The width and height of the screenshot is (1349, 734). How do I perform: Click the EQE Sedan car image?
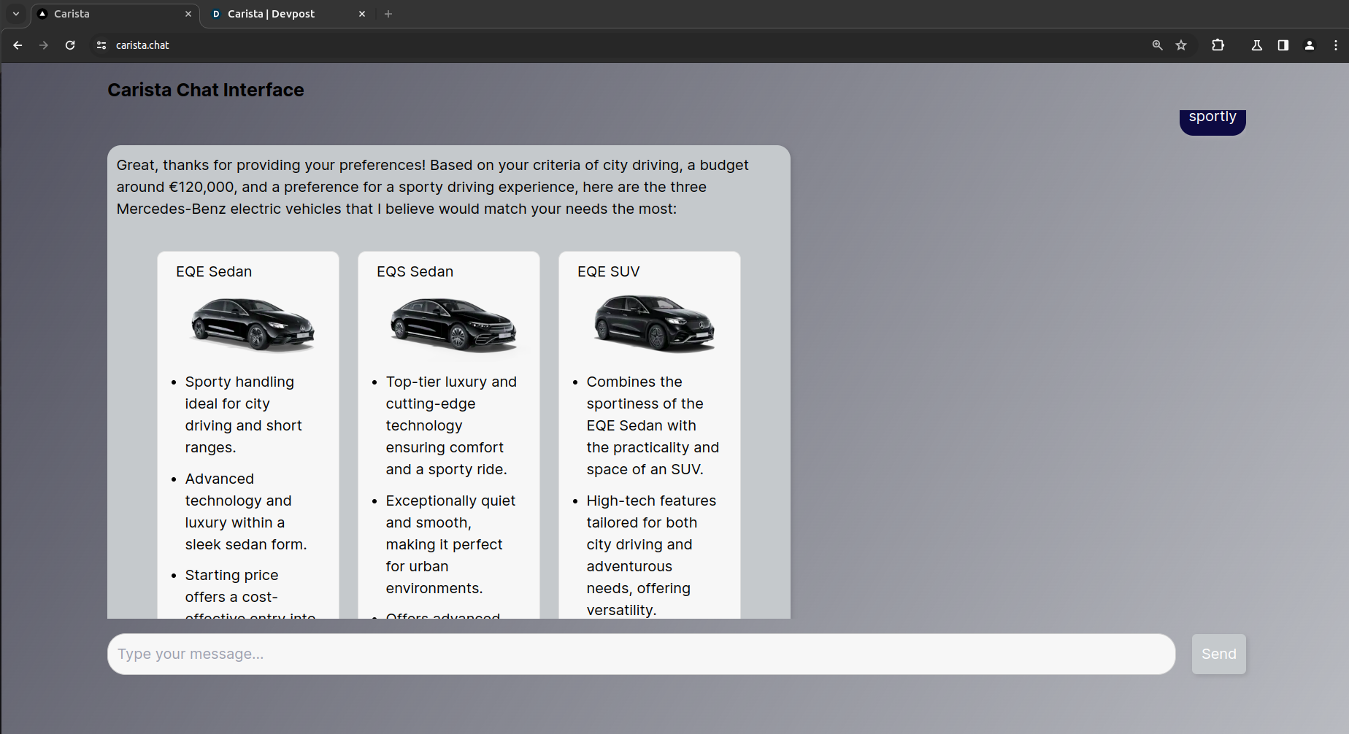point(253,325)
